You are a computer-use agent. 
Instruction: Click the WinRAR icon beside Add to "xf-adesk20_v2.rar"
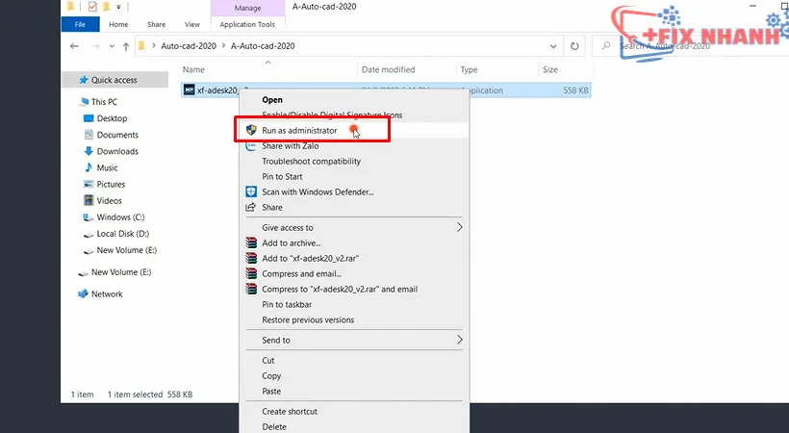pyautogui.click(x=250, y=258)
